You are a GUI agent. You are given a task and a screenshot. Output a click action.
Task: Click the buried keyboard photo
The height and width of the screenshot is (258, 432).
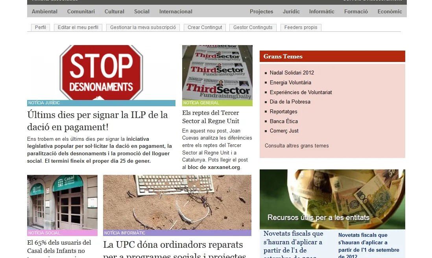click(177, 202)
